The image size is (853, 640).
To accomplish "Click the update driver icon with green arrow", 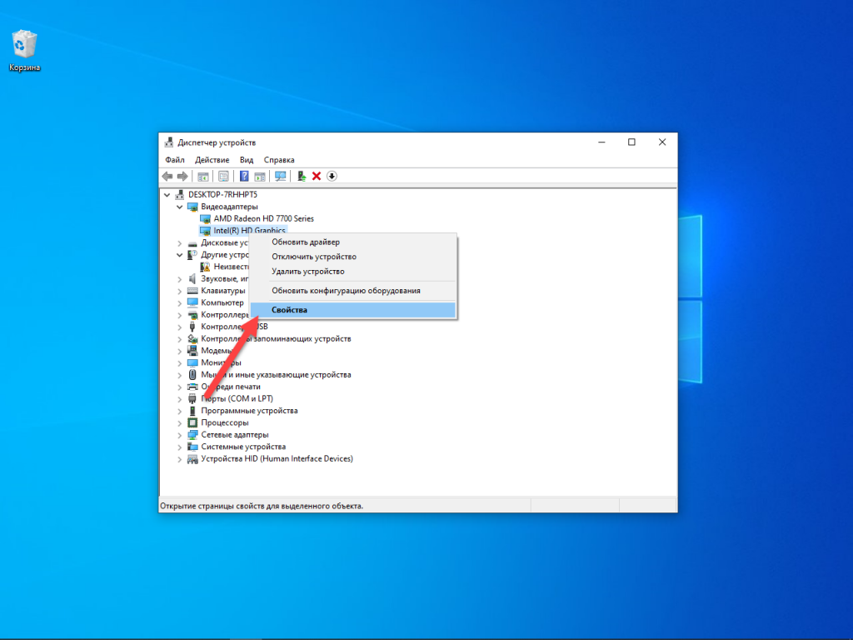I will tap(302, 176).
